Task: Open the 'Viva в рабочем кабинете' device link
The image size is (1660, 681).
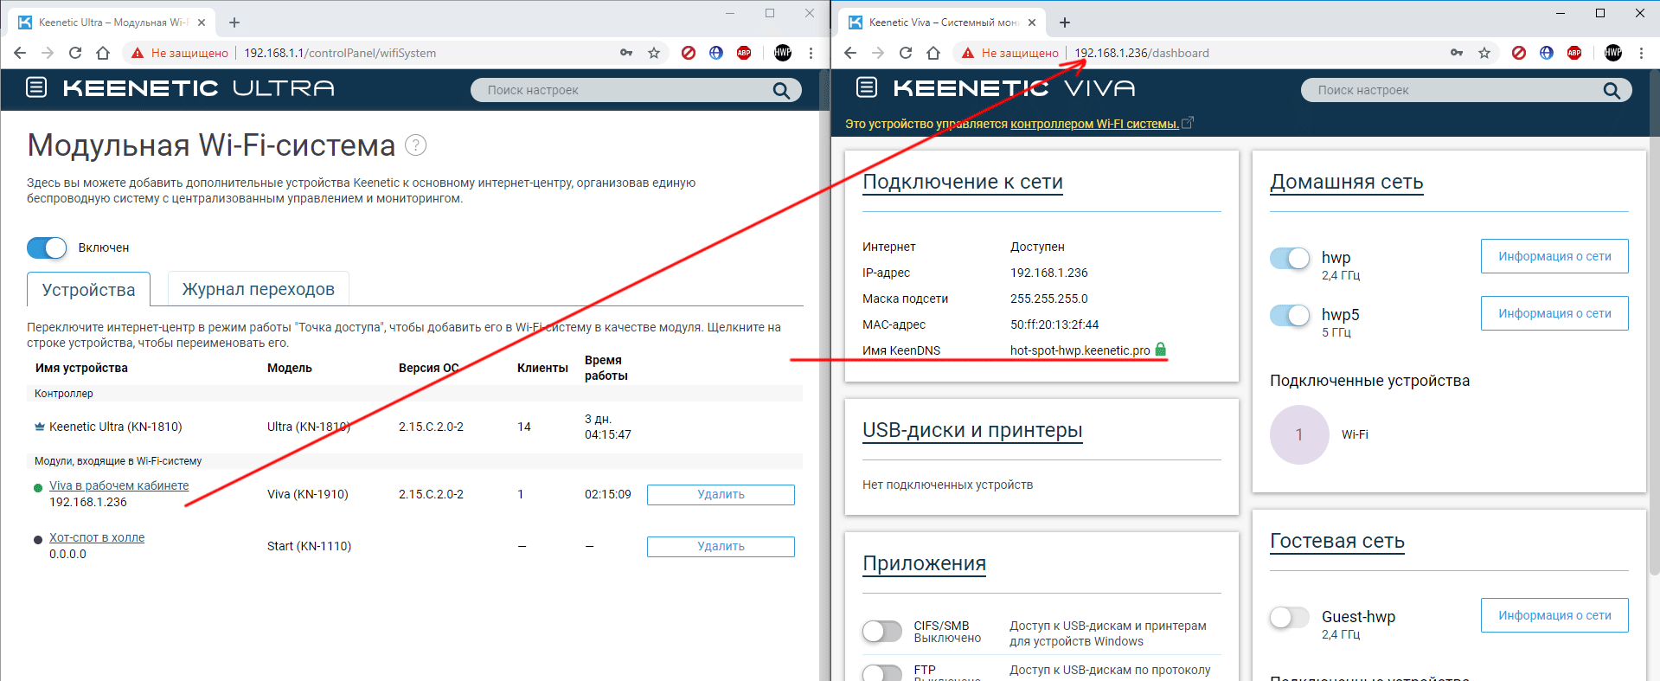Action: (x=119, y=485)
